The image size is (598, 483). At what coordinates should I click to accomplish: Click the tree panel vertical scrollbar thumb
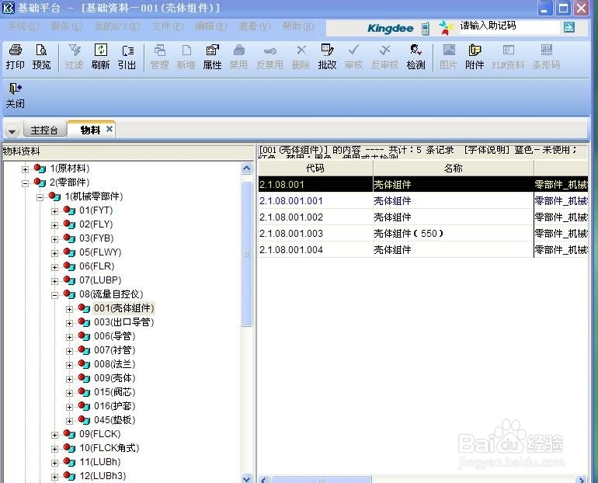[247, 254]
